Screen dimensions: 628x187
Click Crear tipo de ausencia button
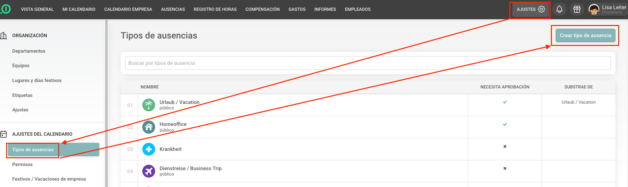585,35
